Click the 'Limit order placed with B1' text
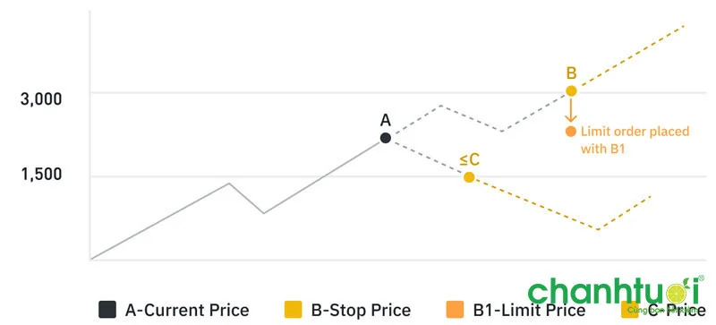716x325 pixels. click(x=635, y=140)
